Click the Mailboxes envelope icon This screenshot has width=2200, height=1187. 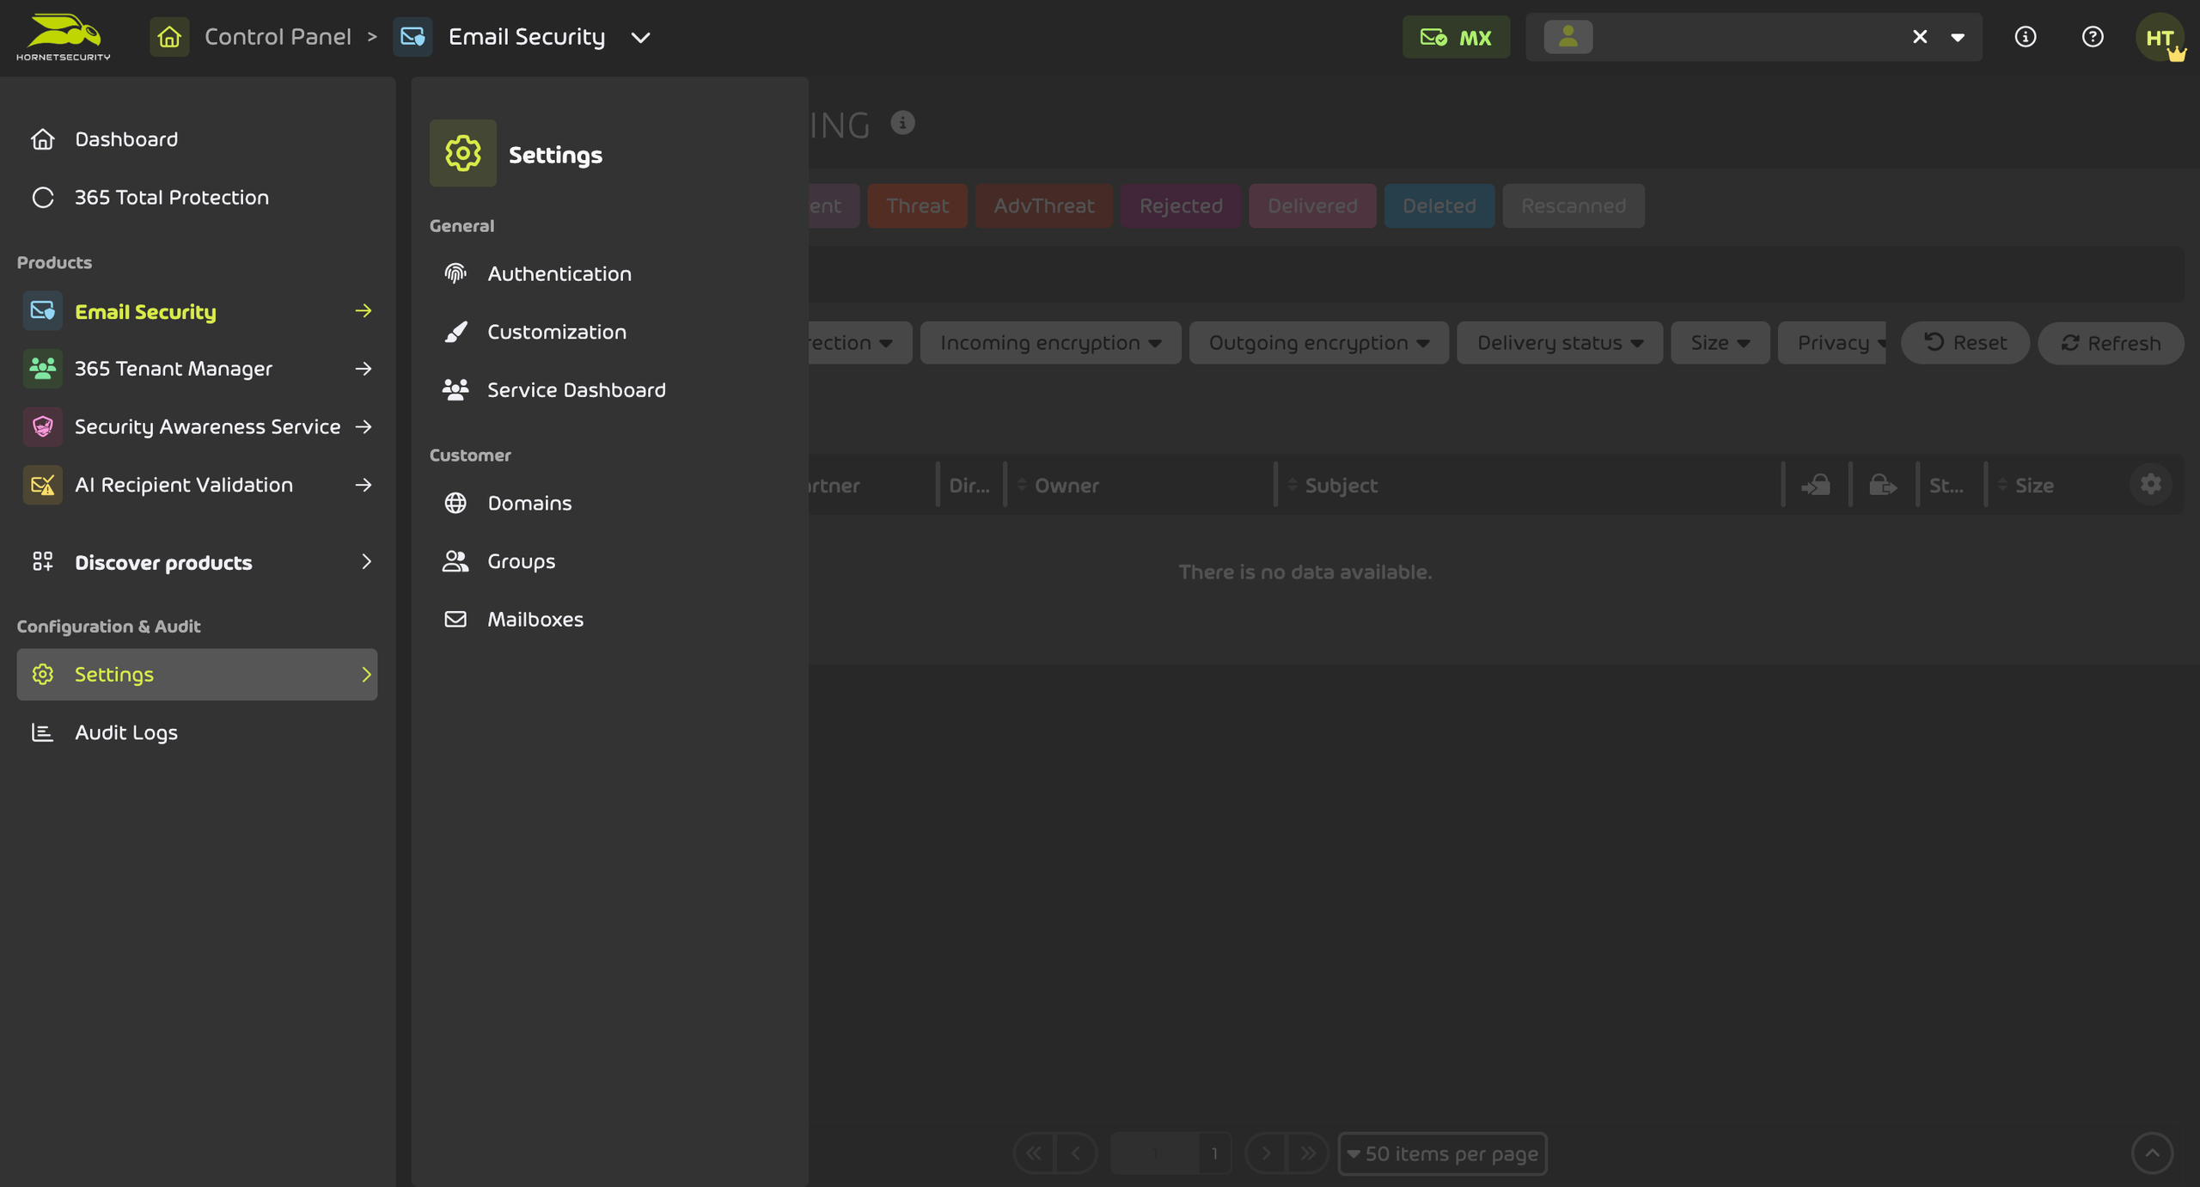(455, 620)
